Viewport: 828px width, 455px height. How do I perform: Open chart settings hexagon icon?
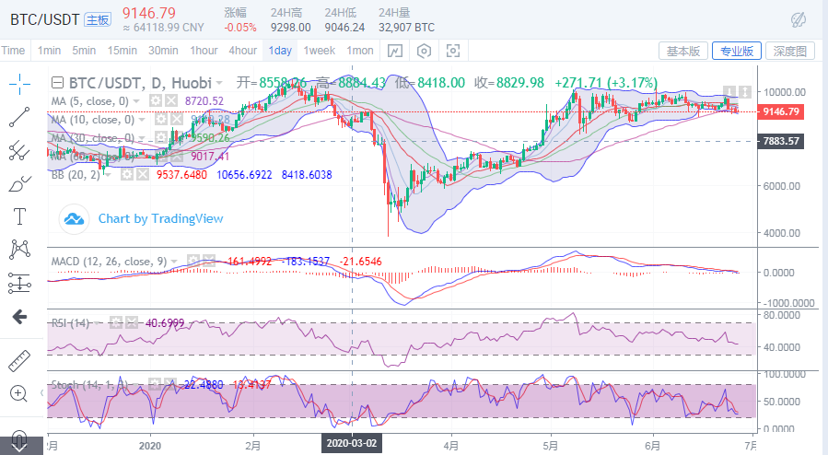pos(424,51)
